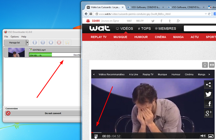Click the red X delete icon in VSO toolbar

click(x=59, y=43)
